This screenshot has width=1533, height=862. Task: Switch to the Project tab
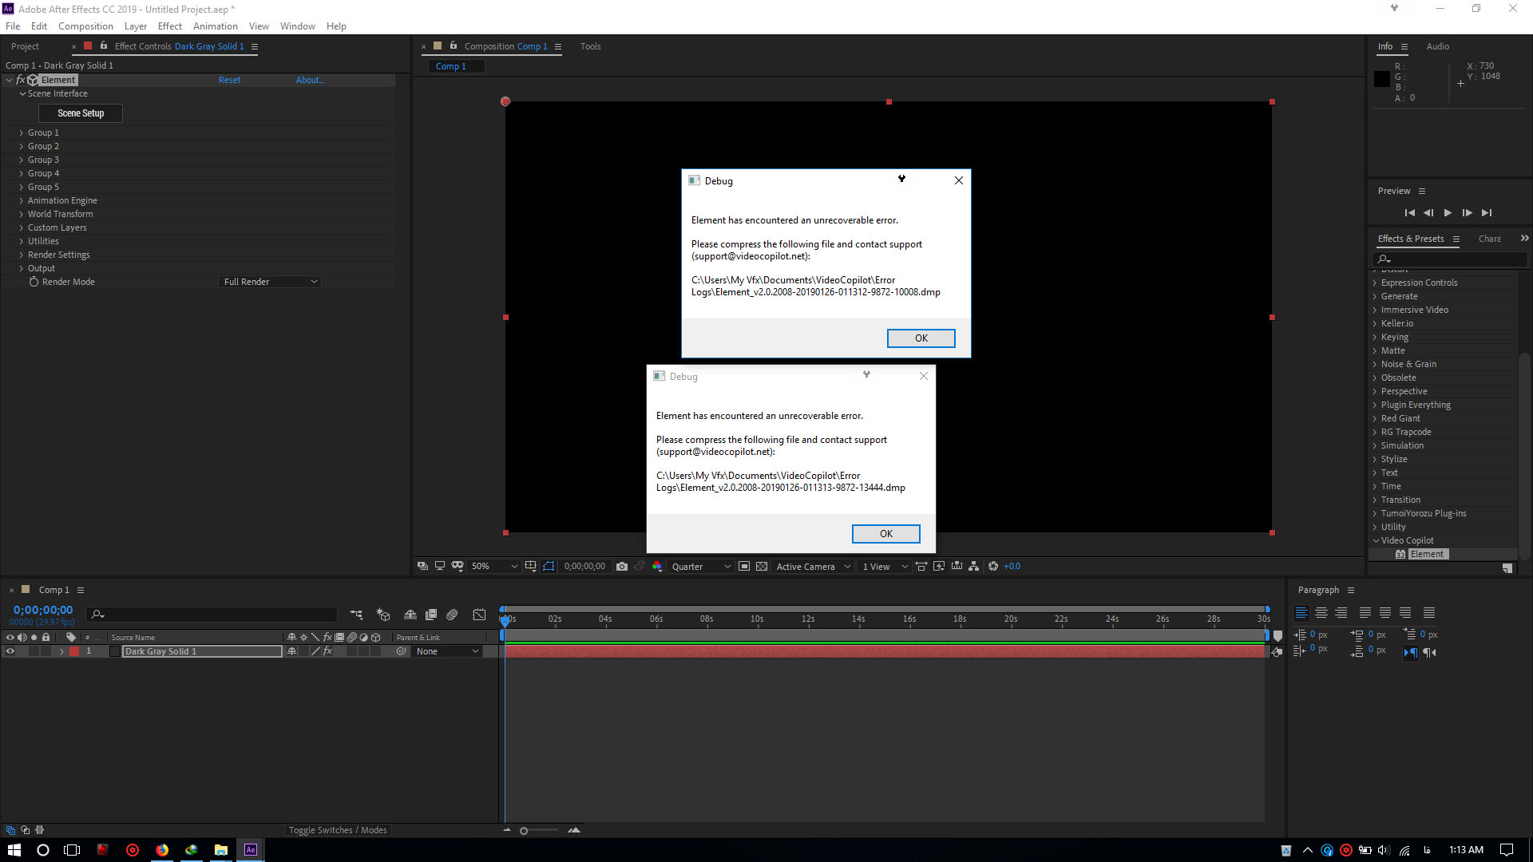tap(25, 47)
